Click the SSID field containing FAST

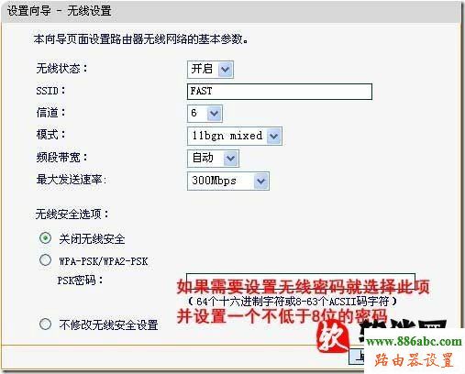coord(280,92)
